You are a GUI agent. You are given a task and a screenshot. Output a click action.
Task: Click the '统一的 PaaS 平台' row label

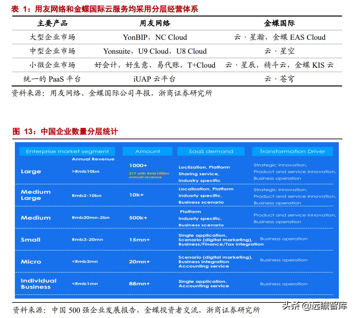click(x=52, y=79)
